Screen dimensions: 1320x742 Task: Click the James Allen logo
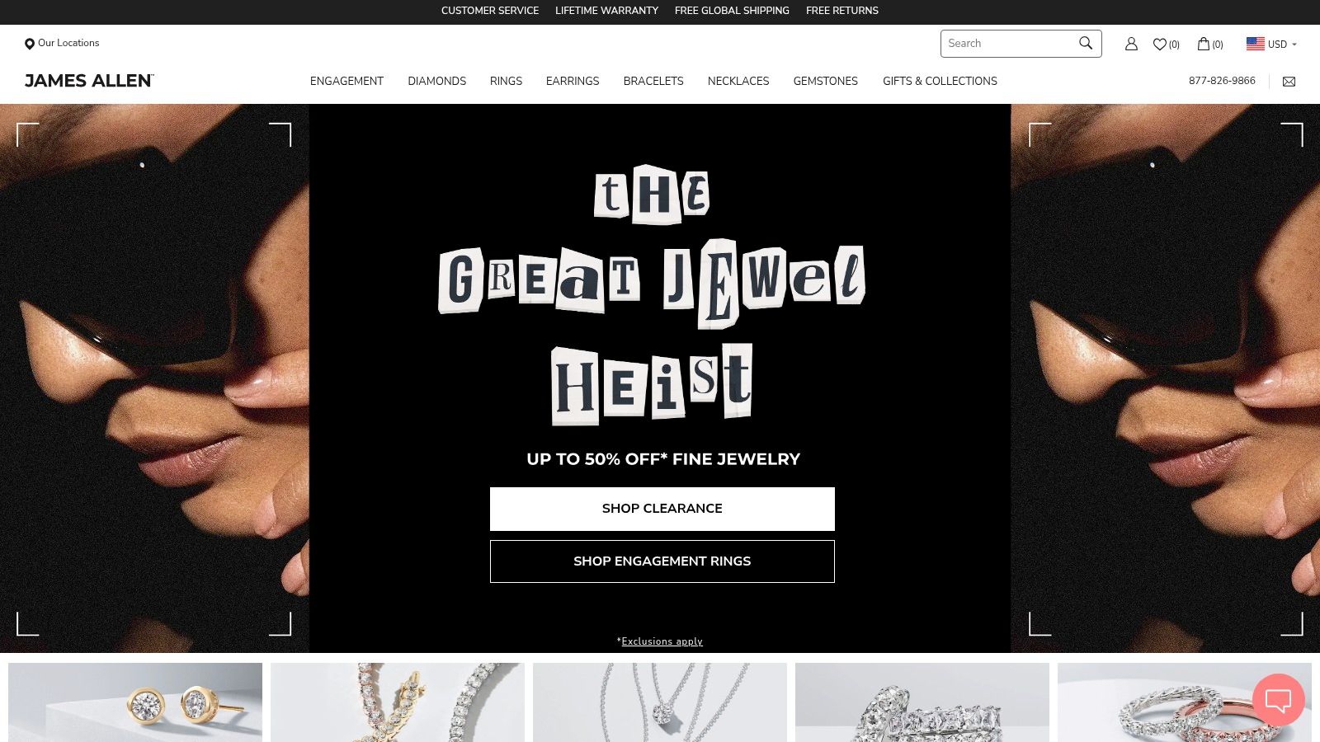click(x=89, y=81)
